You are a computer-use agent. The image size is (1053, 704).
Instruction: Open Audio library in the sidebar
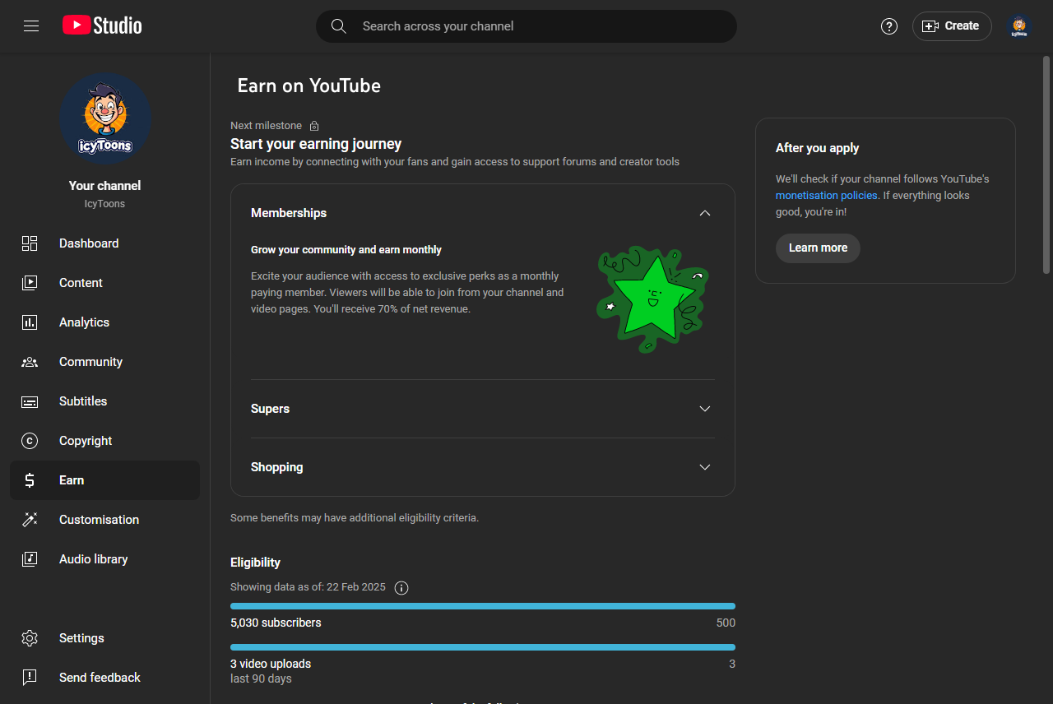click(x=104, y=559)
